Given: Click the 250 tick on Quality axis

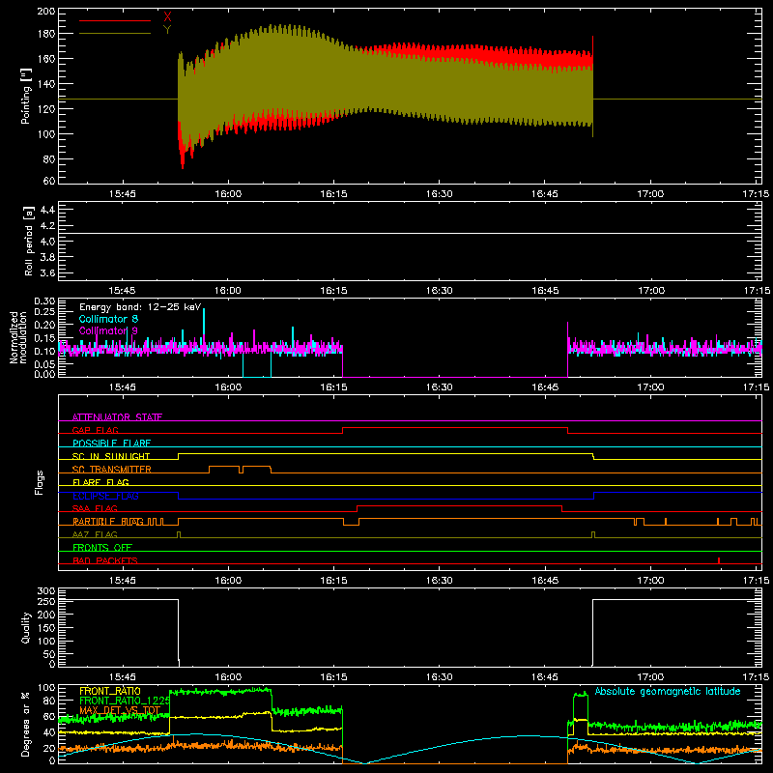Looking at the screenshot, I should pos(45,601).
